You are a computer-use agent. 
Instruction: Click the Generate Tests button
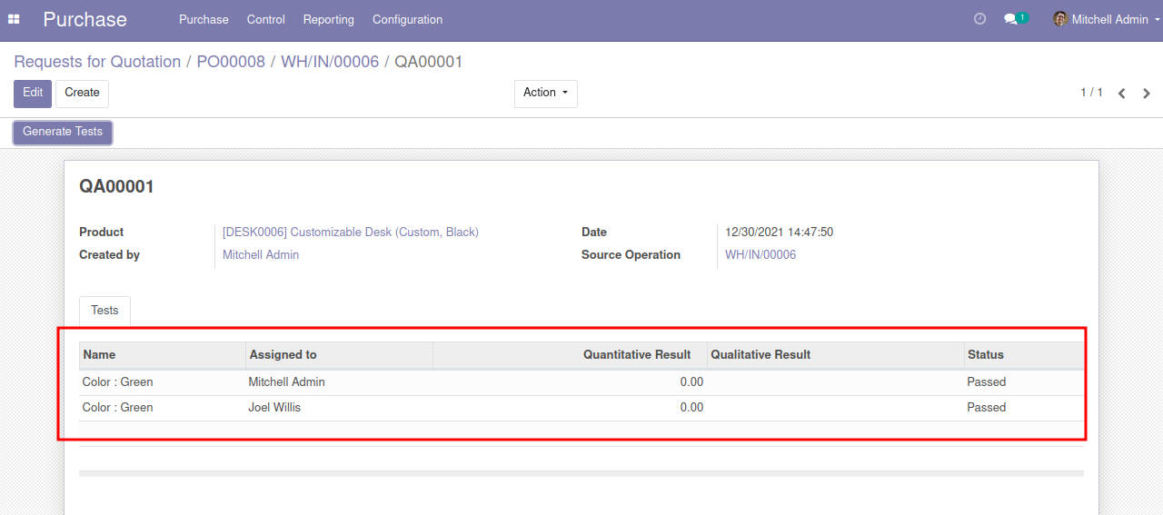[63, 133]
